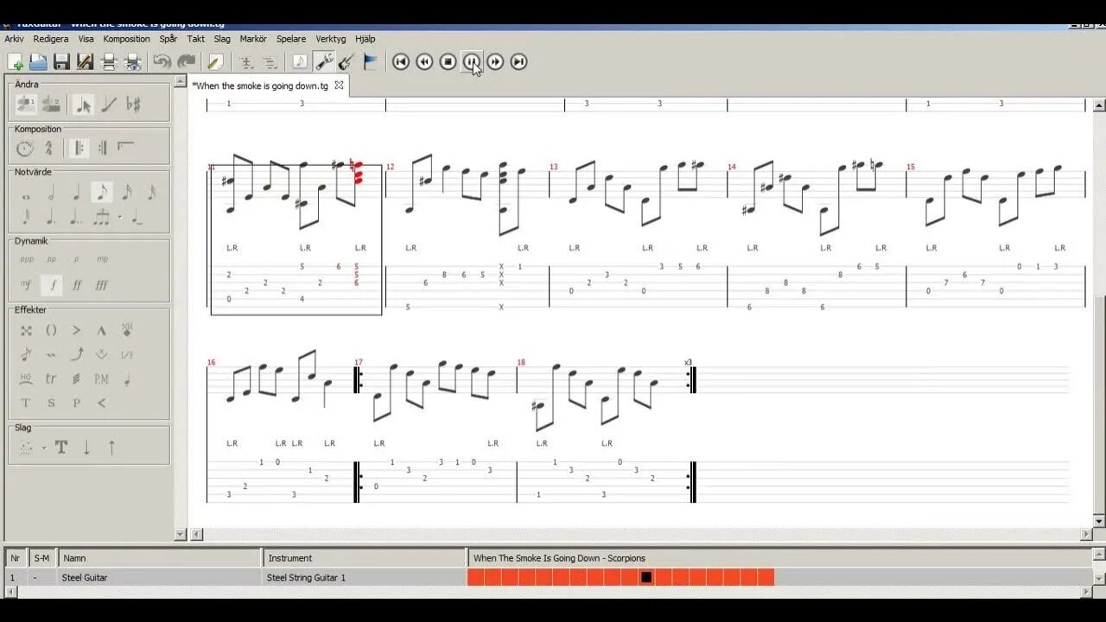Open a file from the toolbar

[x=38, y=62]
